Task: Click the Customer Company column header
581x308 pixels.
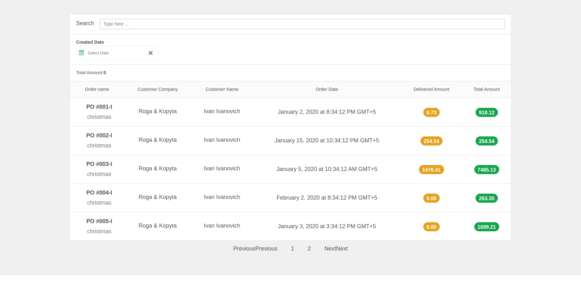Action: (158, 89)
